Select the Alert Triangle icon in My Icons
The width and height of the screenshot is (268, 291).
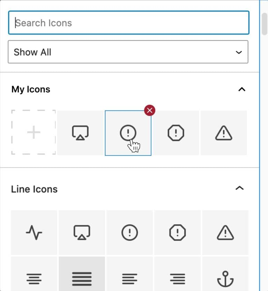(224, 132)
